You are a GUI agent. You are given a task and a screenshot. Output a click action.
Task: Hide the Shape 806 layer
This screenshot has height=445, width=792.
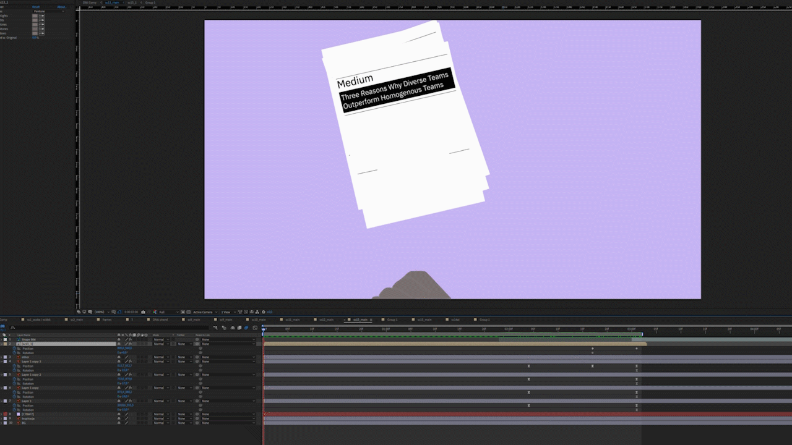point(119,339)
